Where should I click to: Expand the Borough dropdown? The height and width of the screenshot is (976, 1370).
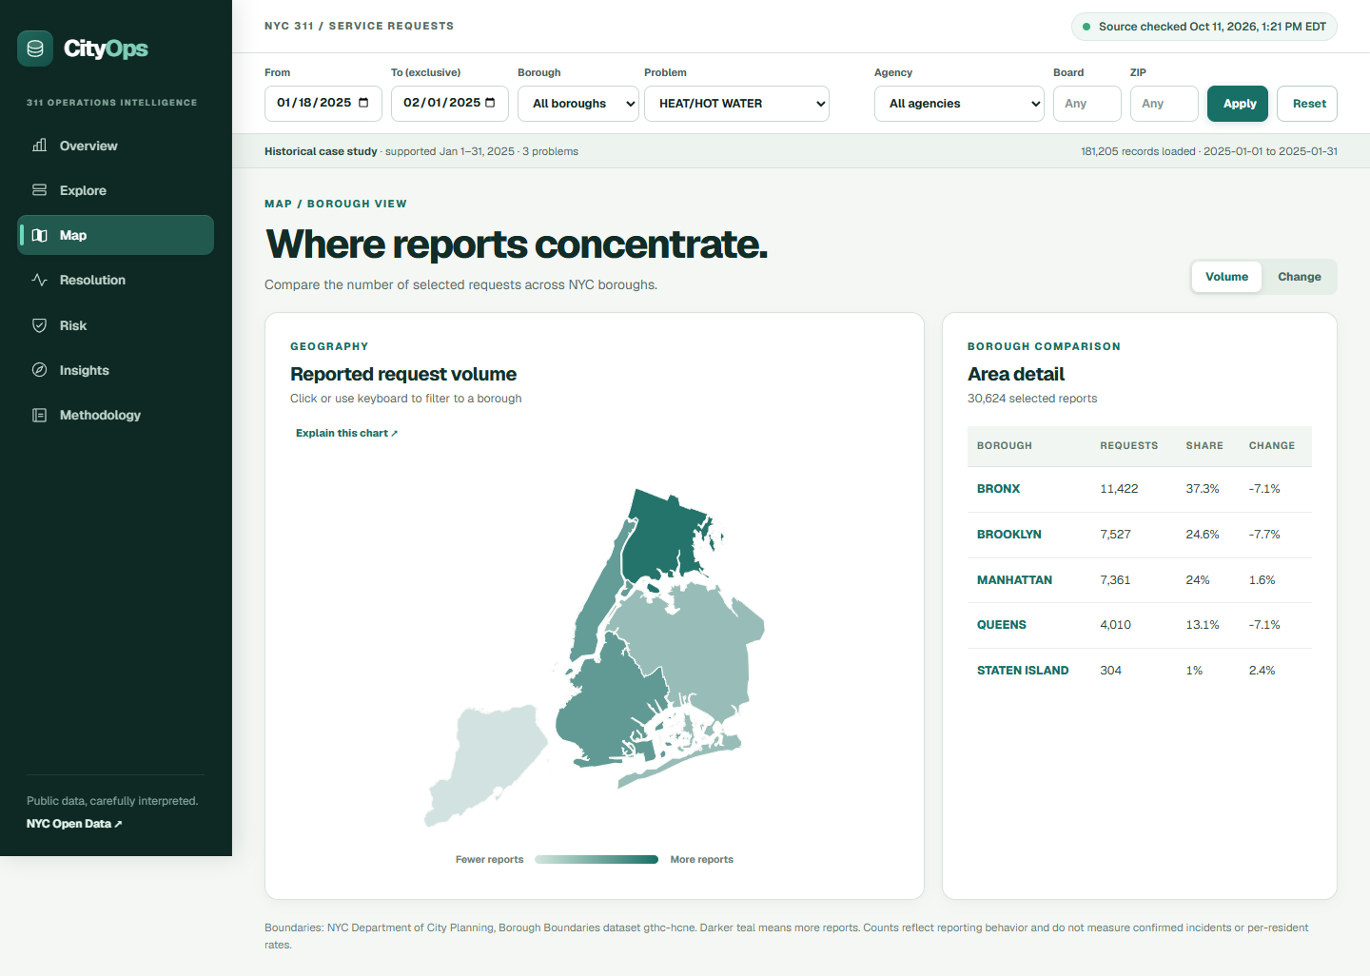tap(578, 104)
